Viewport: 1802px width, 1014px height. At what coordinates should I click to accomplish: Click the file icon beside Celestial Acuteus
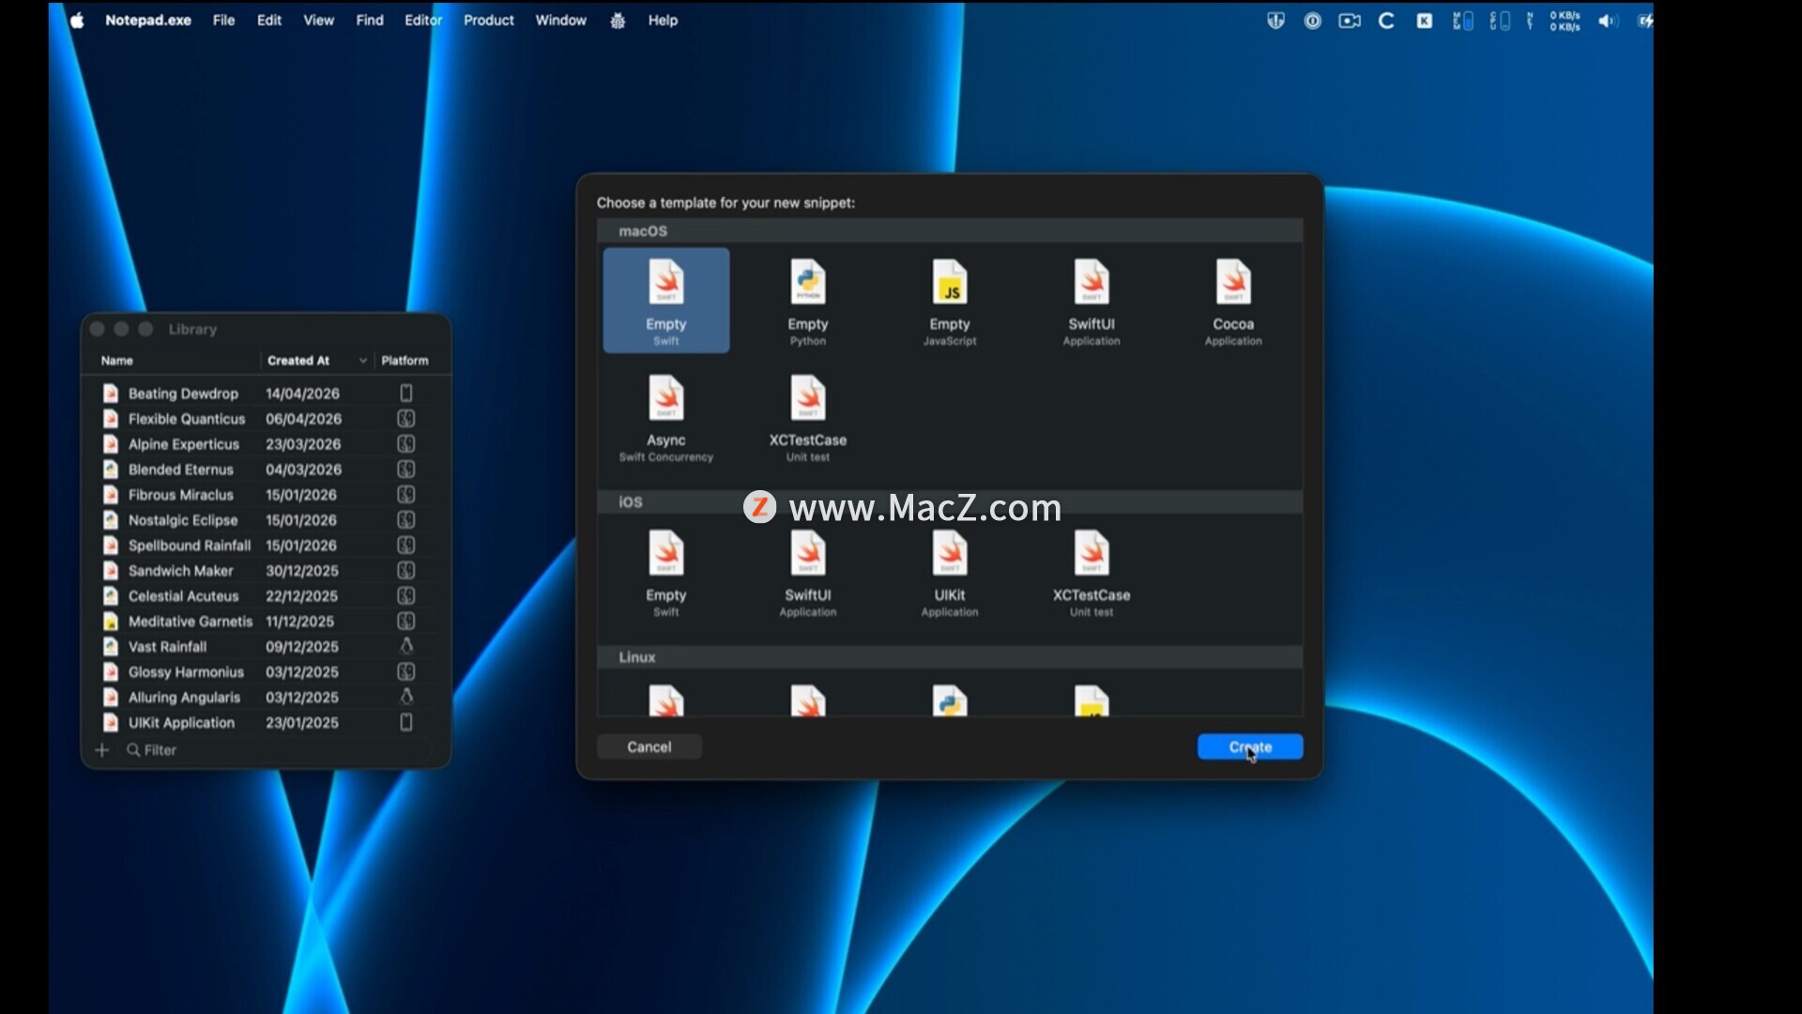(x=111, y=596)
